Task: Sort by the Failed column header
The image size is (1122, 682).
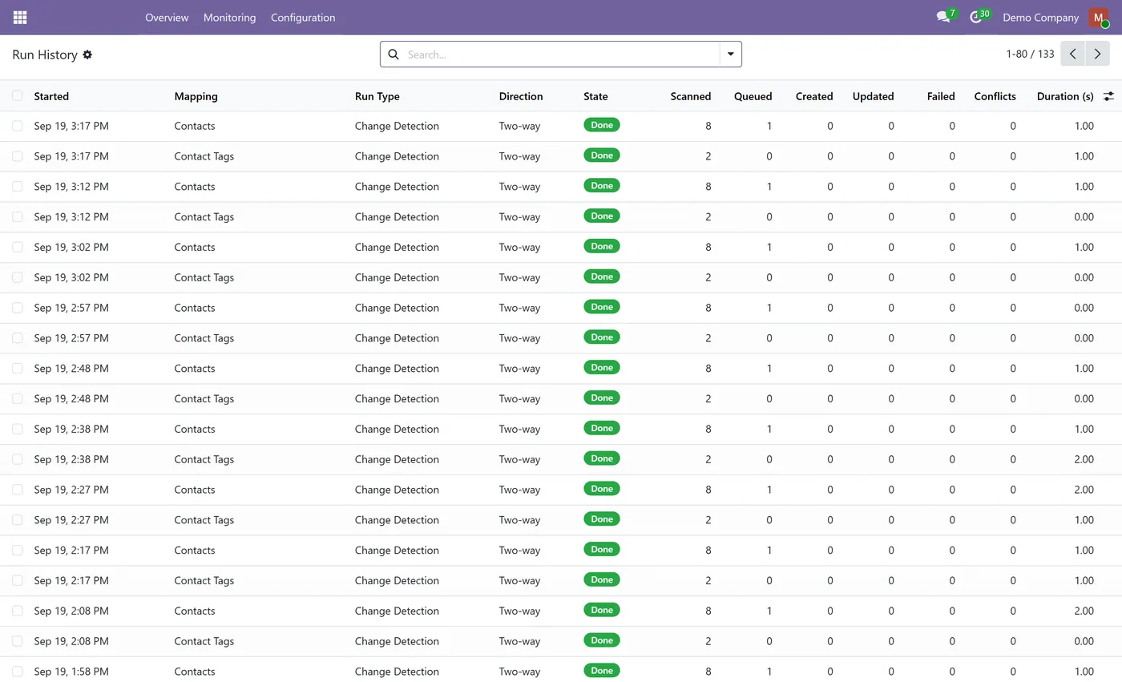Action: 941,96
